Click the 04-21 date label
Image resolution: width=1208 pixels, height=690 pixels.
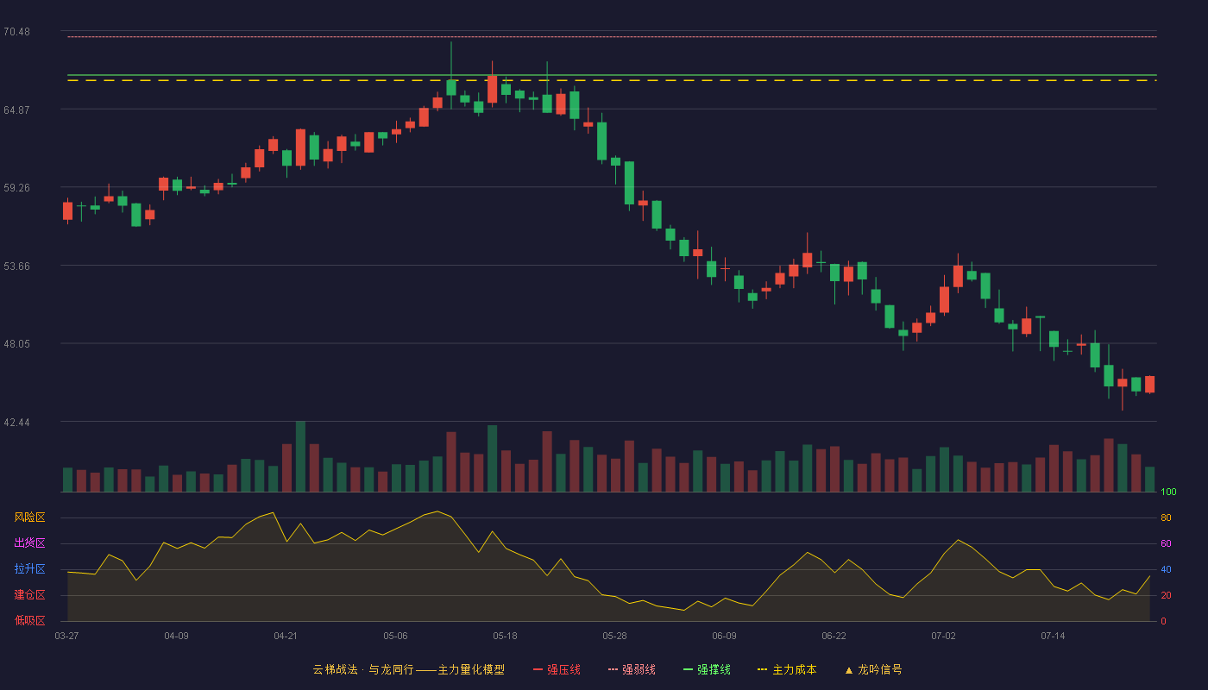[286, 636]
